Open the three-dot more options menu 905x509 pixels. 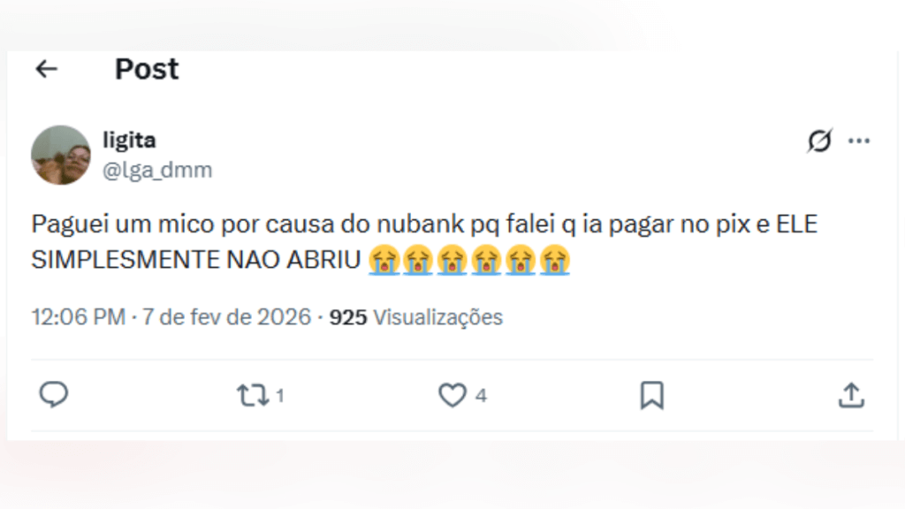click(x=859, y=141)
